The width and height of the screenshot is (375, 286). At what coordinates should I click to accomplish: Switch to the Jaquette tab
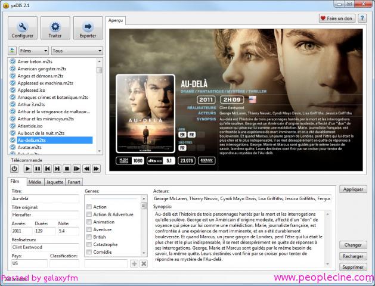click(55, 182)
